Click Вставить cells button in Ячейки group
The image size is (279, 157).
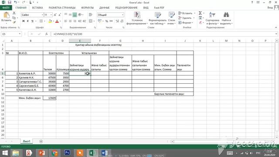(187, 13)
